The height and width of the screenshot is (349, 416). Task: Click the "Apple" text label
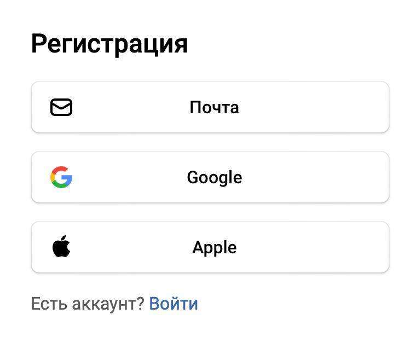pos(214,247)
